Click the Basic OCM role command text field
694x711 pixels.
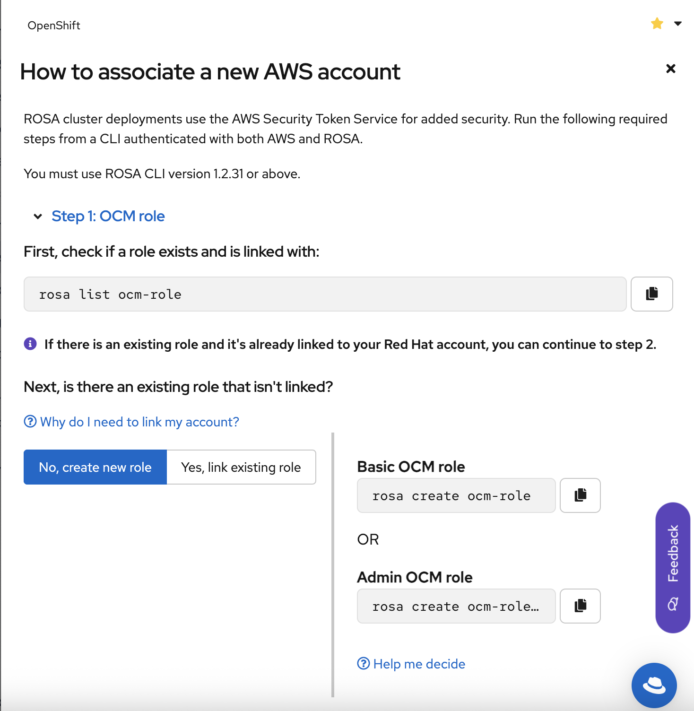[x=456, y=495]
